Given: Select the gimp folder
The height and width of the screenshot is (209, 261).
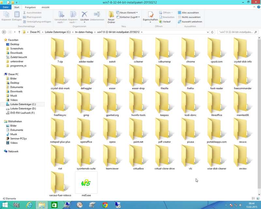Looking at the screenshot, I should (x=86, y=104).
